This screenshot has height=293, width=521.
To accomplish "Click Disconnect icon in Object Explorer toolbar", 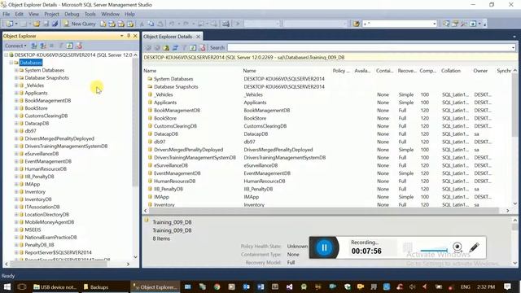I will pos(43,46).
